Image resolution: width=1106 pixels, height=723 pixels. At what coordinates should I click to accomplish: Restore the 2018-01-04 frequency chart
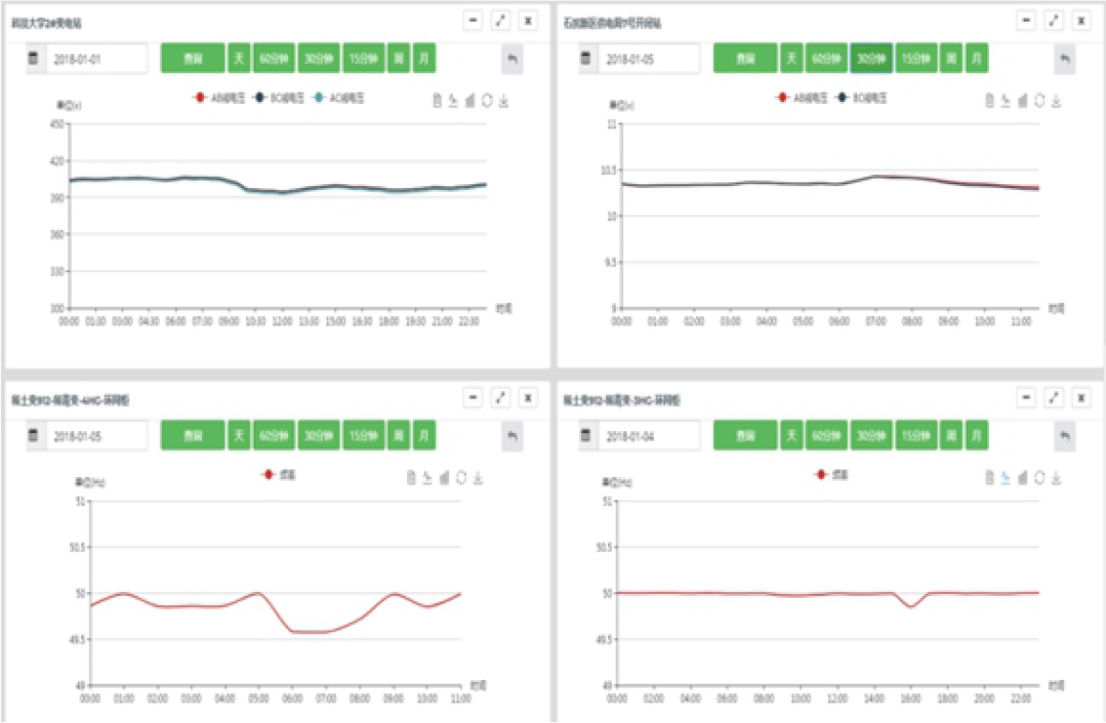click(1039, 478)
